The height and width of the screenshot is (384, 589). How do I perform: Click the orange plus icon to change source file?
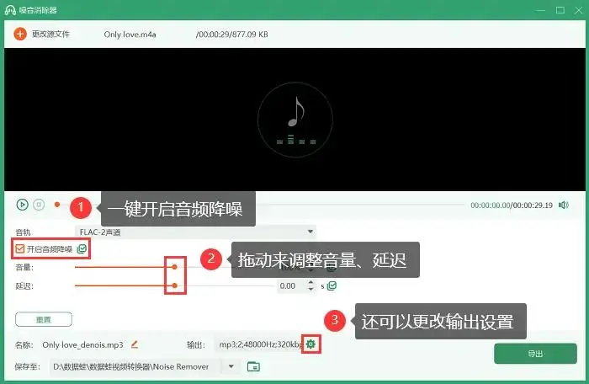tap(20, 35)
